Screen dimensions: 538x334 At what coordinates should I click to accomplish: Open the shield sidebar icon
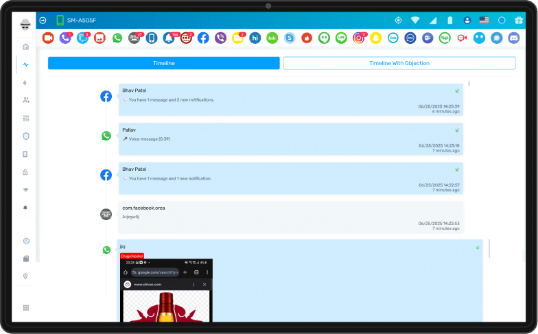pyautogui.click(x=26, y=136)
